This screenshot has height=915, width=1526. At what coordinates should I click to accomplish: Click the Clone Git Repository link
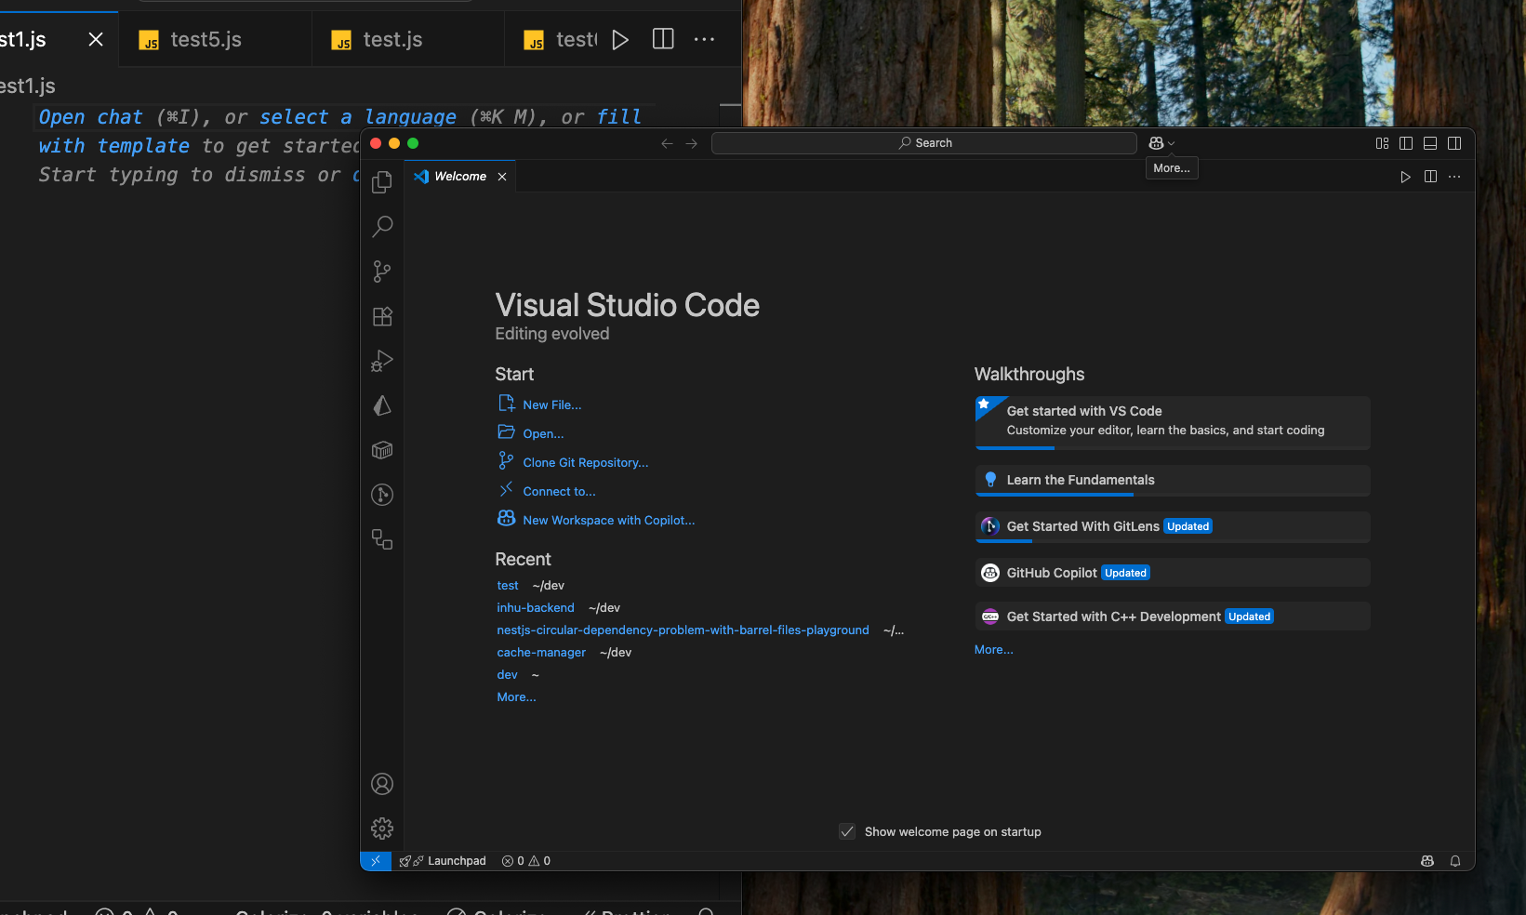585,463
